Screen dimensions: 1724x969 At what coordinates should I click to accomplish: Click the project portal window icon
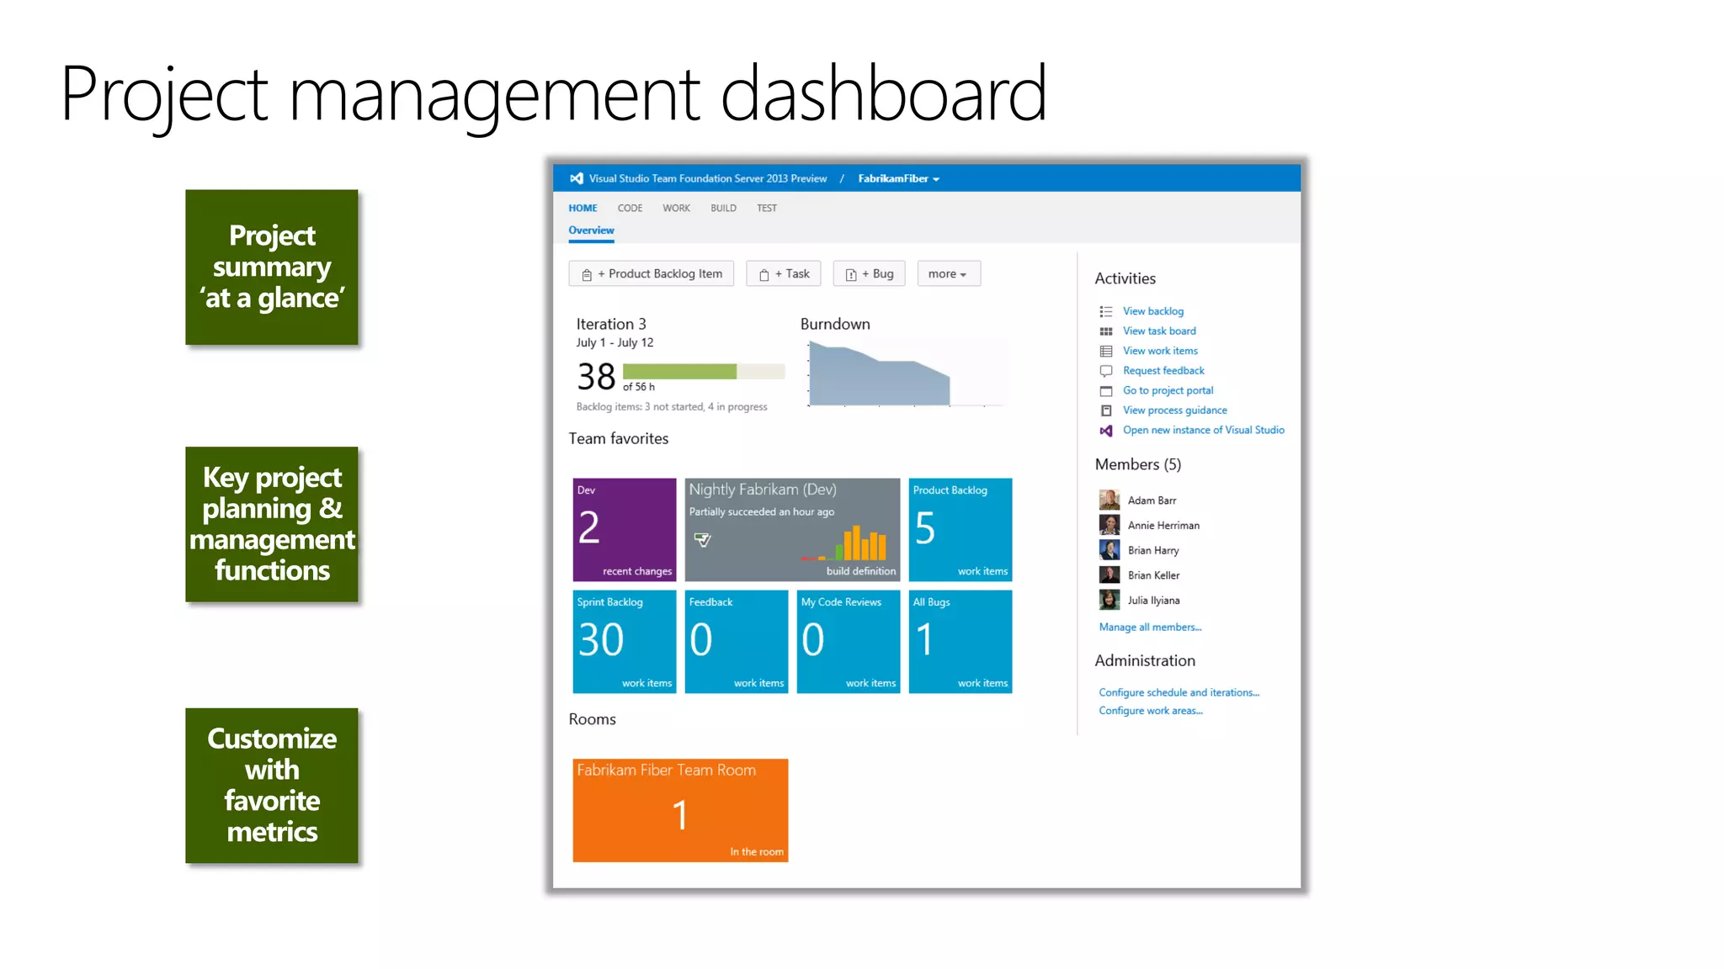point(1106,391)
